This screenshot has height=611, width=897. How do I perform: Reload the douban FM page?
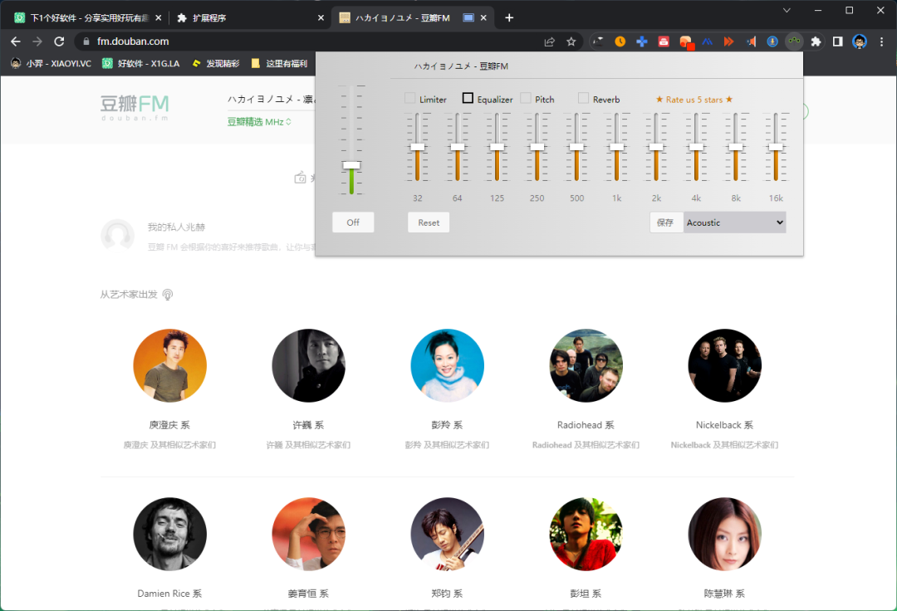pos(59,42)
